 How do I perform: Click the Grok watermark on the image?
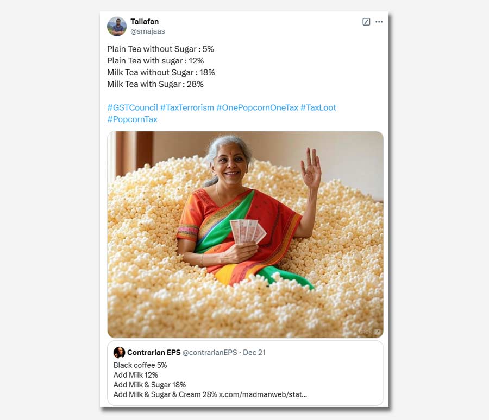click(370, 332)
